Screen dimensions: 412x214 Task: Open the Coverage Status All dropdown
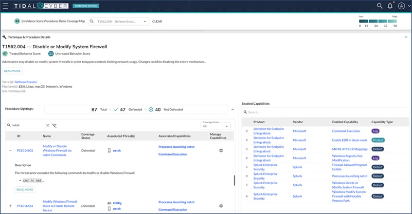[x=216, y=126]
